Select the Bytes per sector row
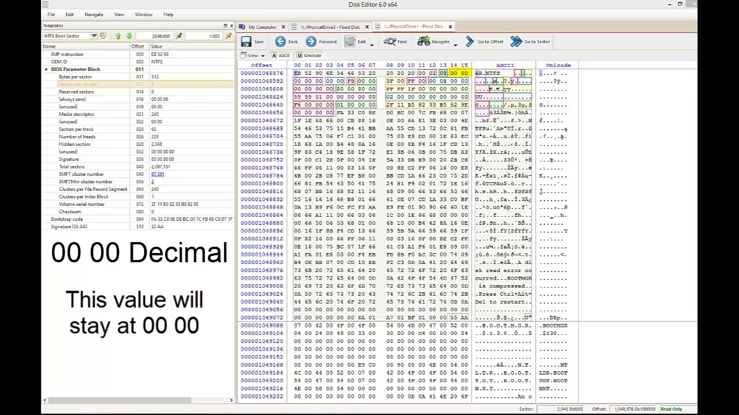 (138, 77)
